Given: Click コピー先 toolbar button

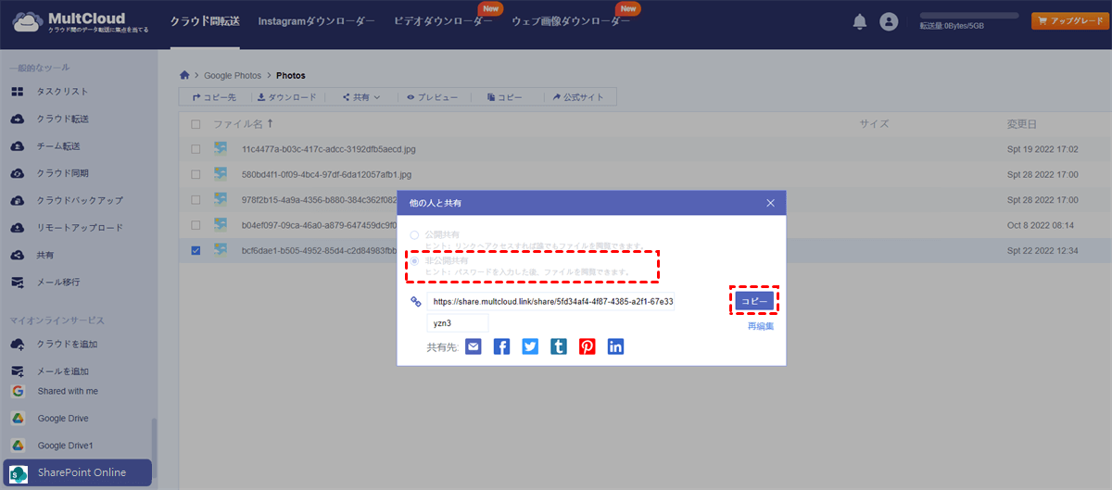Looking at the screenshot, I should coord(214,97).
